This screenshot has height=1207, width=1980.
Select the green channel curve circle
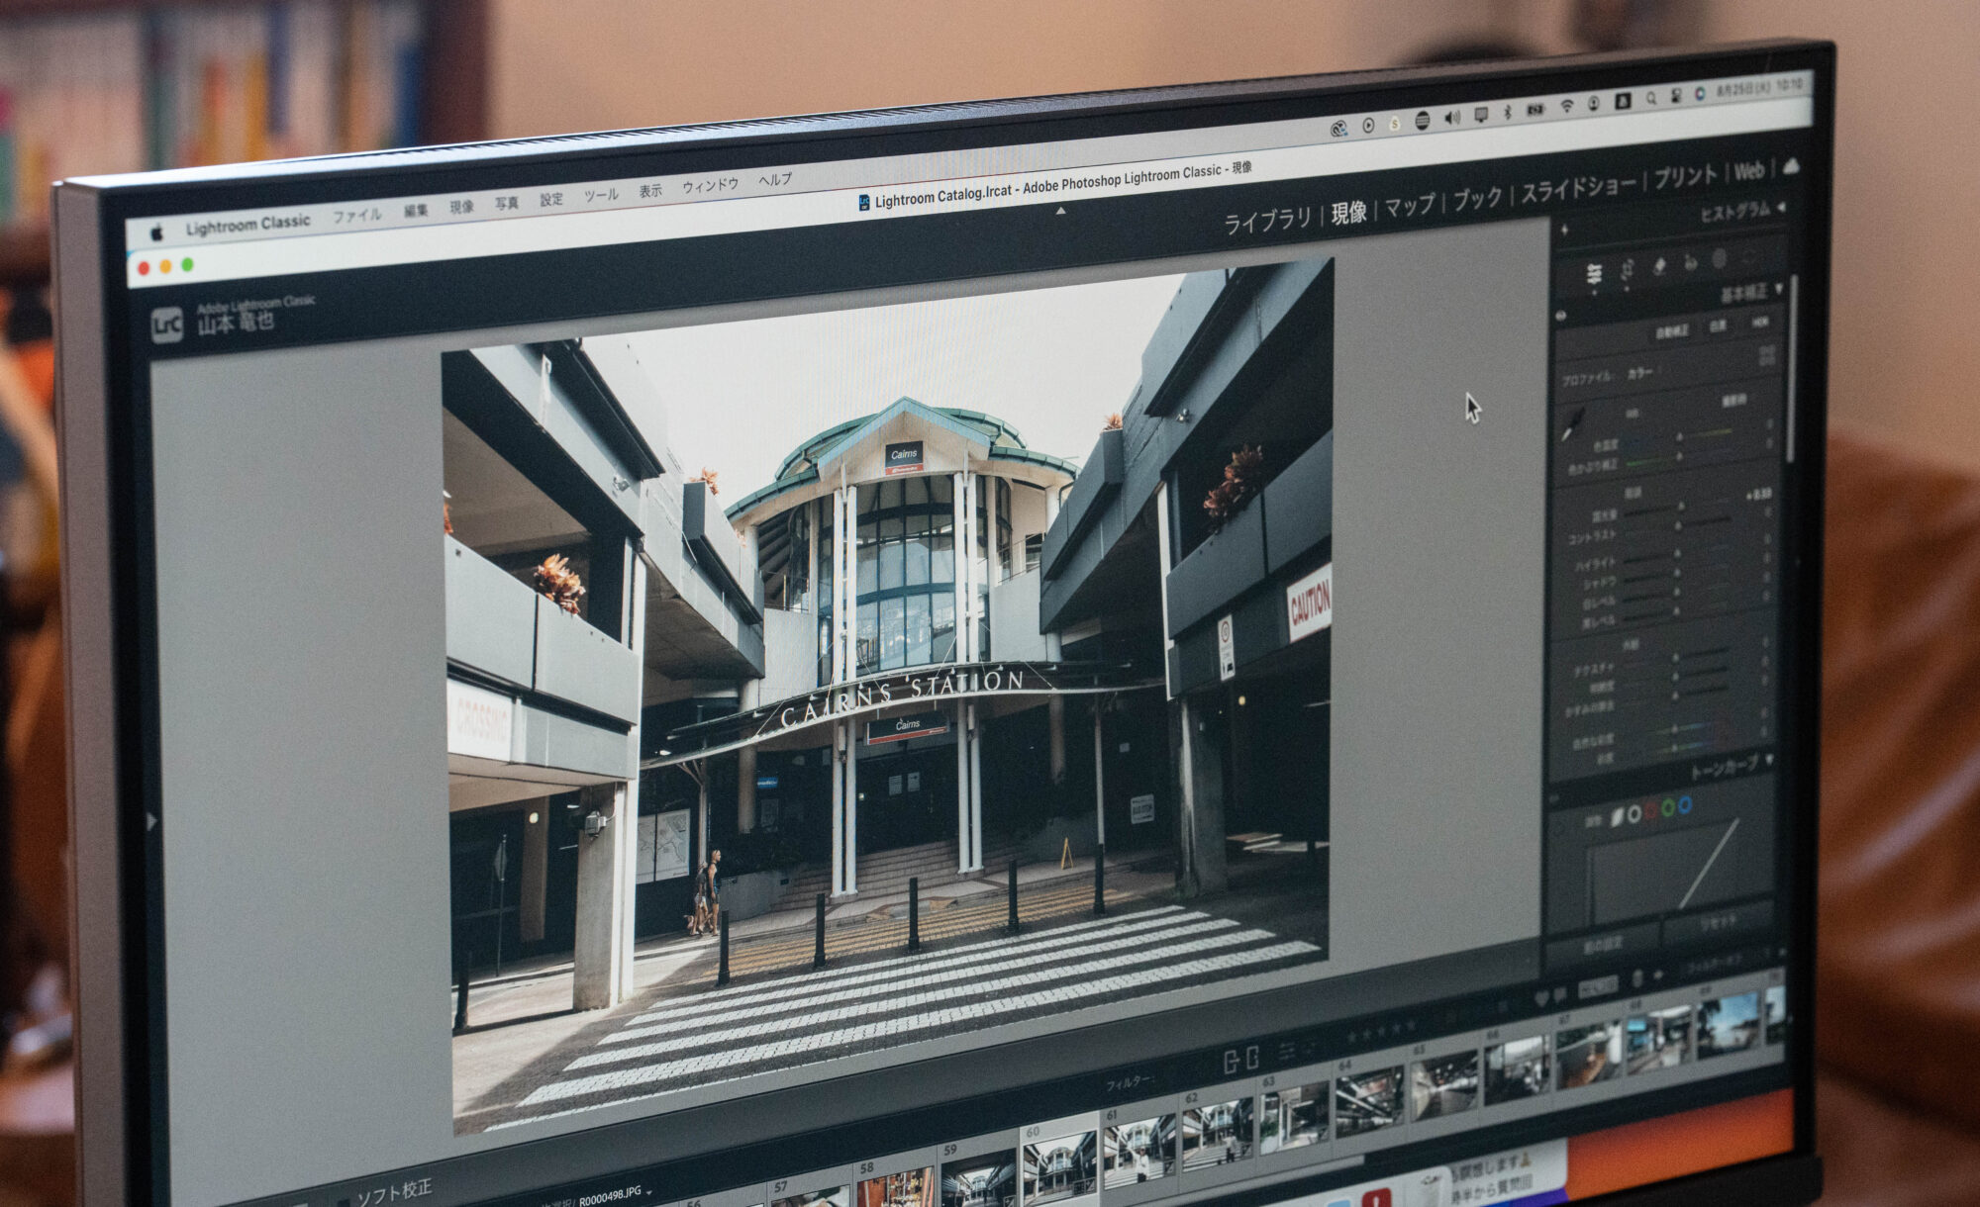[x=1668, y=808]
